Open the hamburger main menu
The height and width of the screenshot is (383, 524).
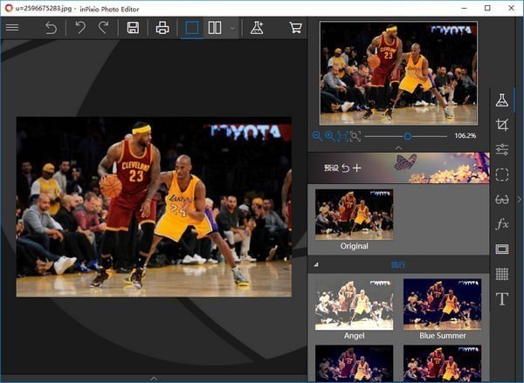[12, 27]
